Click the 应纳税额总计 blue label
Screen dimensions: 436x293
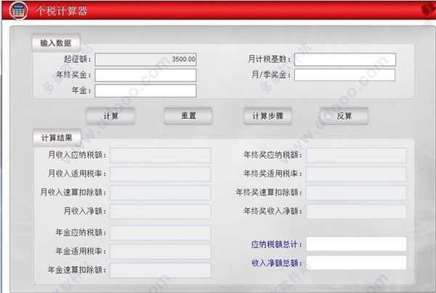coord(276,244)
